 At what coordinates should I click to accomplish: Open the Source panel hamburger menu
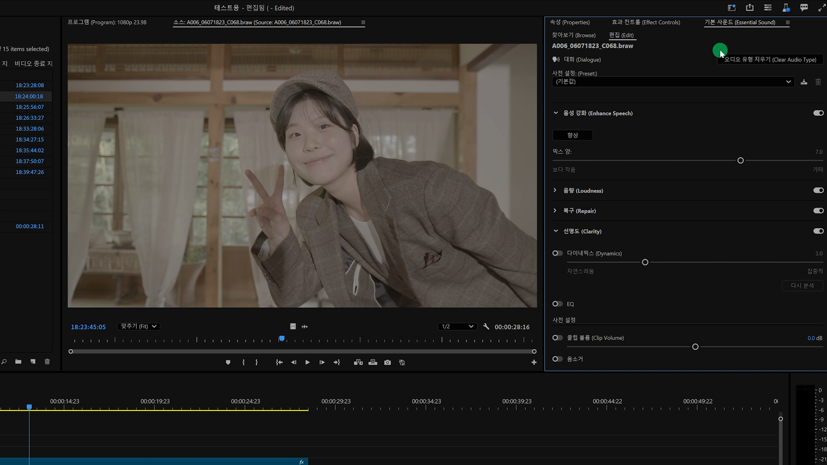tap(363, 22)
